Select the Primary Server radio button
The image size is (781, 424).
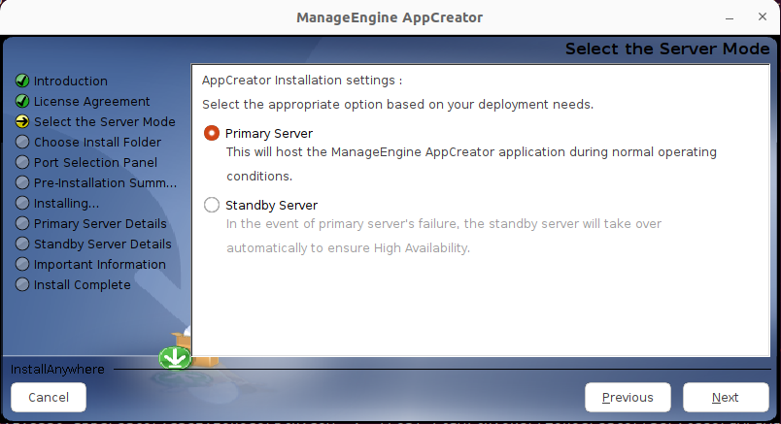(x=212, y=133)
